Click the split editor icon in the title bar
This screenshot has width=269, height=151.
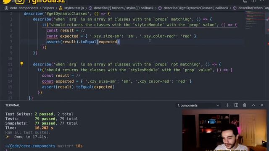253,1
